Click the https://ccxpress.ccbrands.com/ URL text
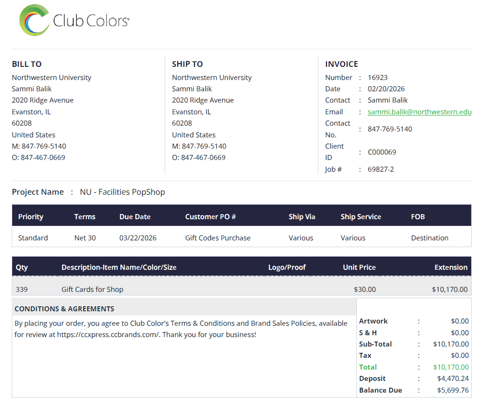478x403 pixels. [x=108, y=334]
